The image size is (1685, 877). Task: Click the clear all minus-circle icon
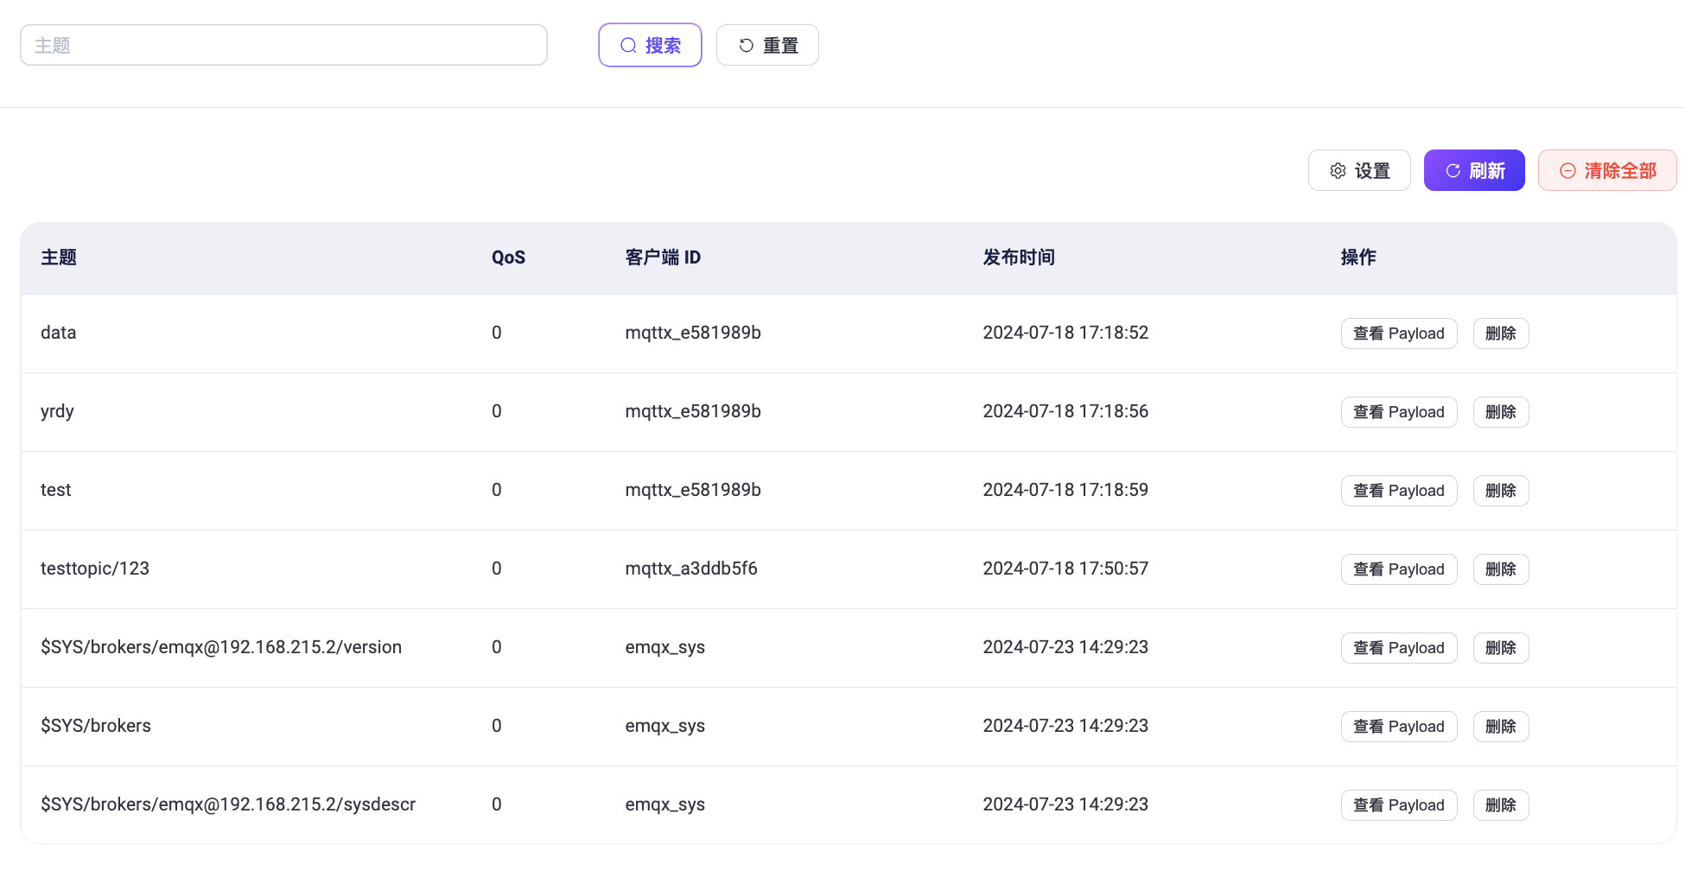(1567, 171)
